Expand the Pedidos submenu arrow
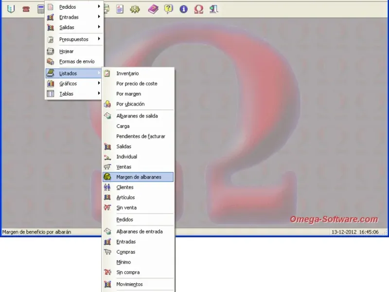 (x=99, y=6)
